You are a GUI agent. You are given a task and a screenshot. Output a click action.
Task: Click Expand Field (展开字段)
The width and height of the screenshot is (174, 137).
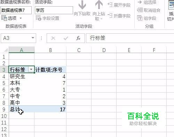[119, 5]
